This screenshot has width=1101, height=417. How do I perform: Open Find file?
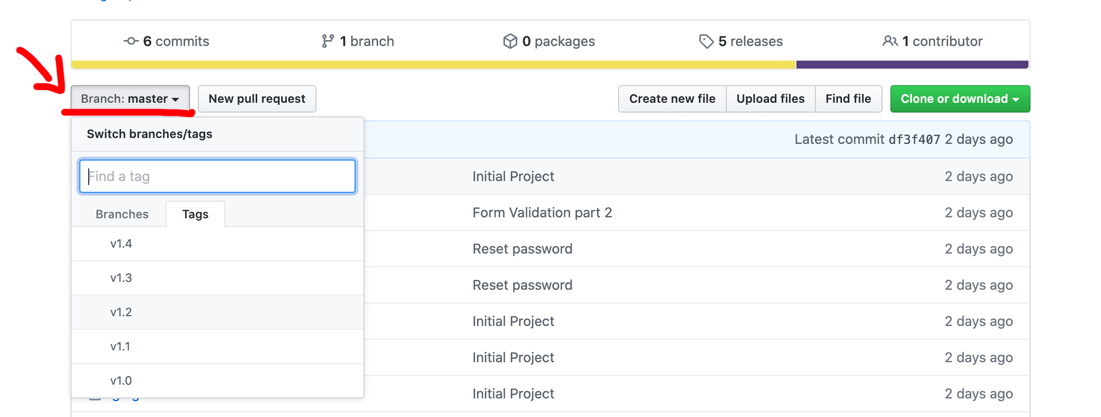(848, 99)
